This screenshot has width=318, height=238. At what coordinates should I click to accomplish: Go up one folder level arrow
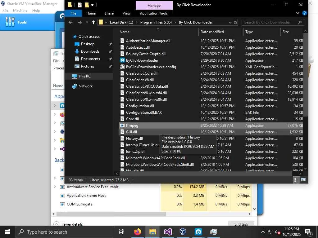[93, 22]
